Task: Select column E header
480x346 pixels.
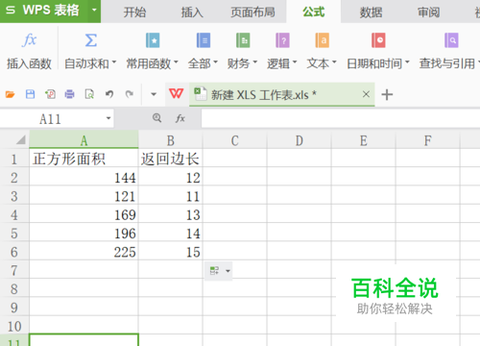Action: (364, 140)
